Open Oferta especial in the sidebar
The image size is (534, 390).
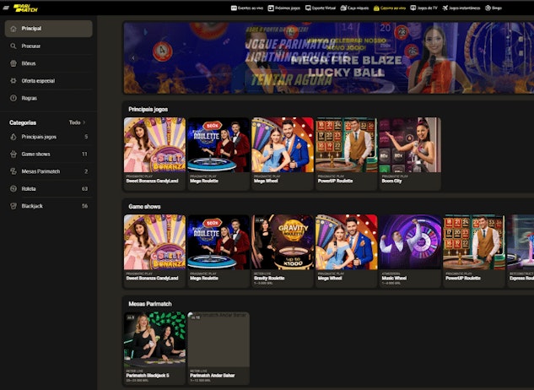pos(48,81)
